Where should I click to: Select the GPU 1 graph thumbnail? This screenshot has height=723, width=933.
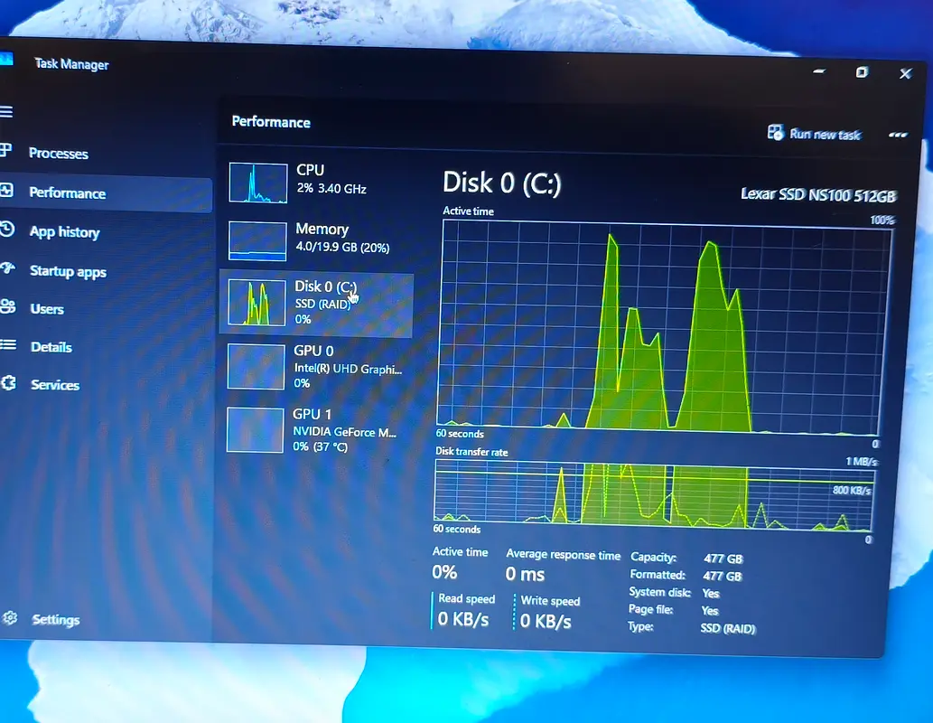(255, 430)
